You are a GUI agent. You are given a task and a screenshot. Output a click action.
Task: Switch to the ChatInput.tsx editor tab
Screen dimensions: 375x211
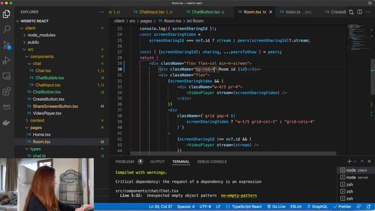tap(152, 12)
